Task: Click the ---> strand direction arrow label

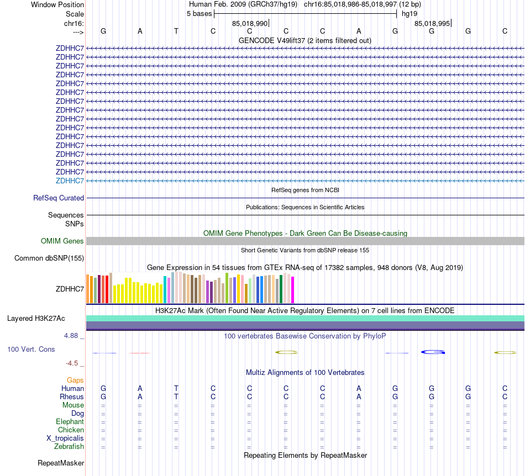Action: click(x=78, y=32)
